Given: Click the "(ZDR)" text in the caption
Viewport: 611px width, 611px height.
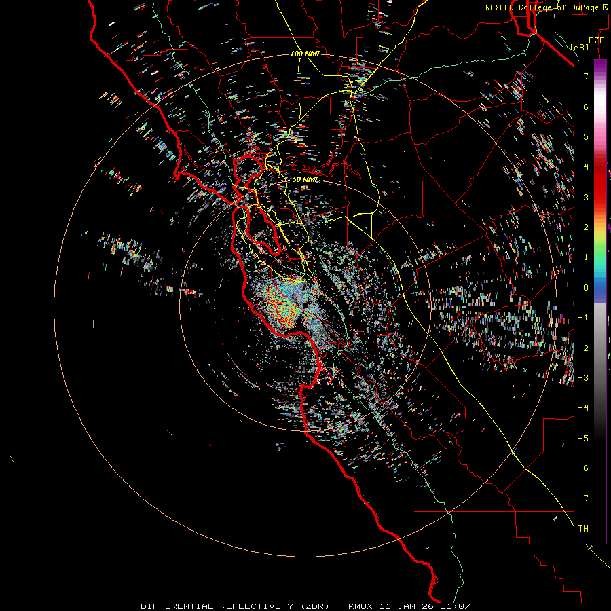Looking at the screenshot, I should tap(315, 606).
